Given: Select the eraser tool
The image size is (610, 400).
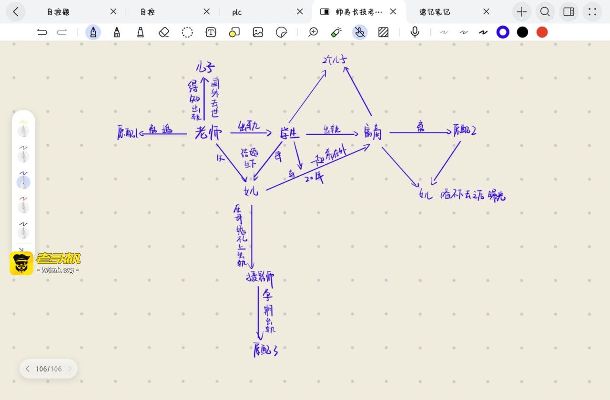Looking at the screenshot, I should pos(163,32).
